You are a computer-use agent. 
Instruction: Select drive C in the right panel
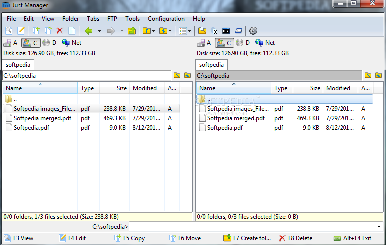click(x=224, y=43)
